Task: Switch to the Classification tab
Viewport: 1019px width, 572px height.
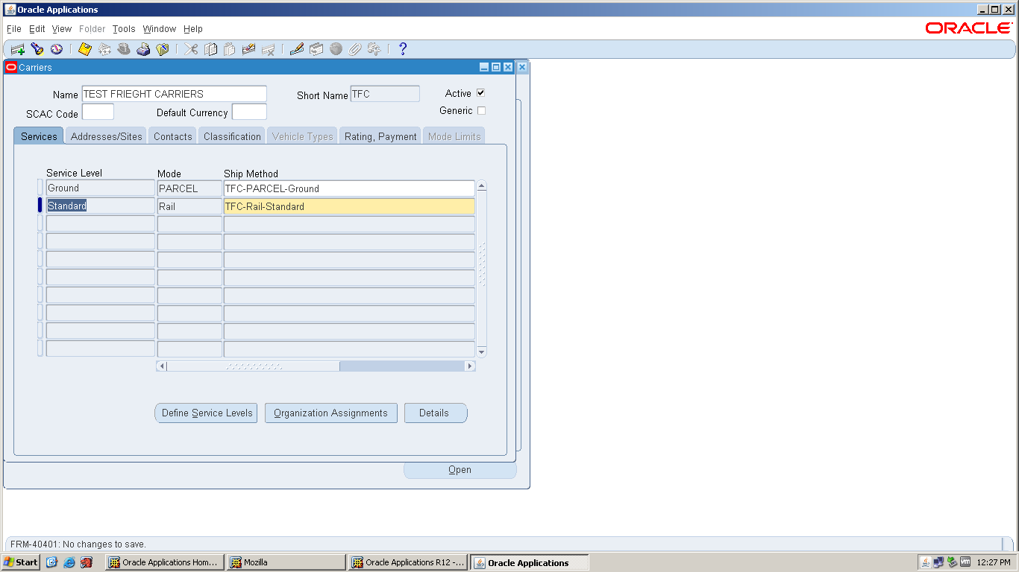Action: click(232, 136)
